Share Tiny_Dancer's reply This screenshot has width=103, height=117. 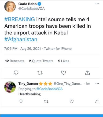97,101
